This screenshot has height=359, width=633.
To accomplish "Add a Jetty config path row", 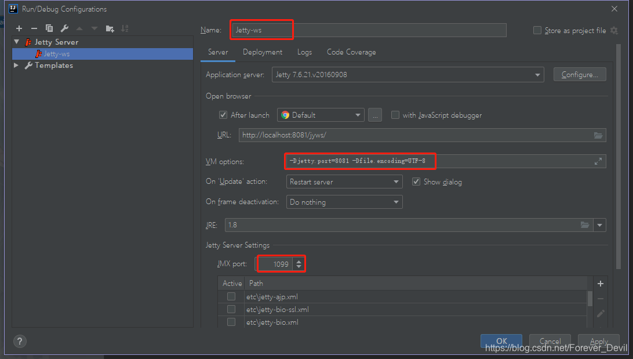I will [x=601, y=284].
